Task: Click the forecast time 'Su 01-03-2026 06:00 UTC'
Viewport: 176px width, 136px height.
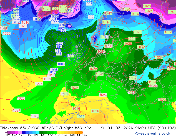Action: click(x=128, y=128)
